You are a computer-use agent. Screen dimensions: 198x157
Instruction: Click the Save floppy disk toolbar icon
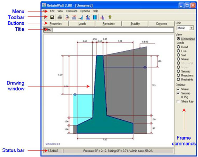pos(52,17)
